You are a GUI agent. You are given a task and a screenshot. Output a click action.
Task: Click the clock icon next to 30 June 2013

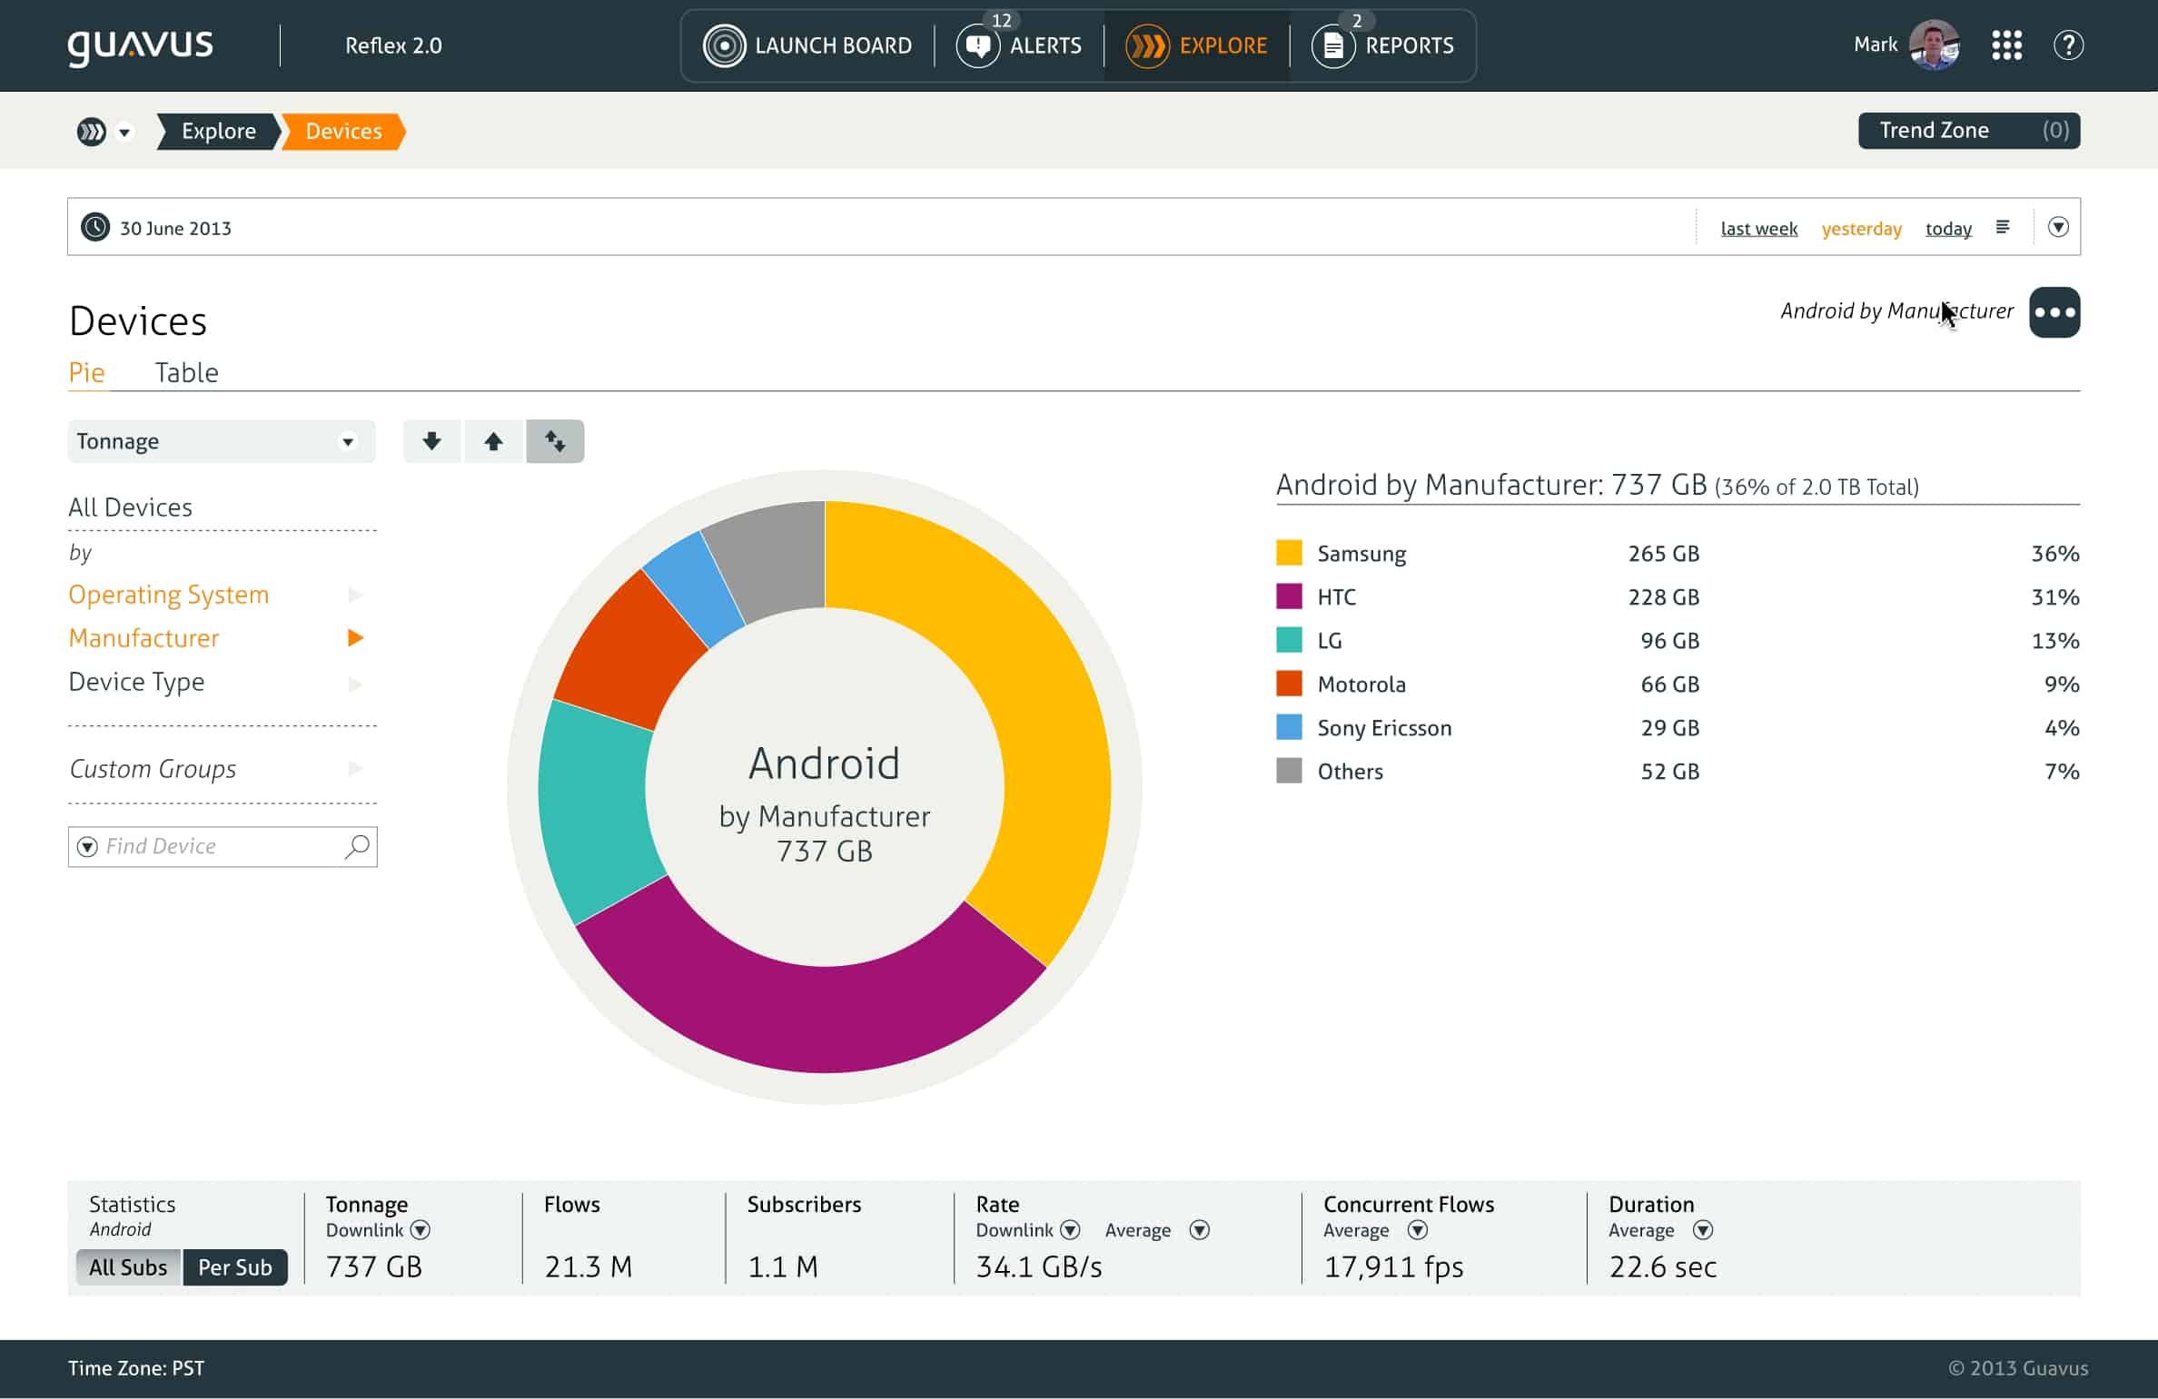click(95, 227)
